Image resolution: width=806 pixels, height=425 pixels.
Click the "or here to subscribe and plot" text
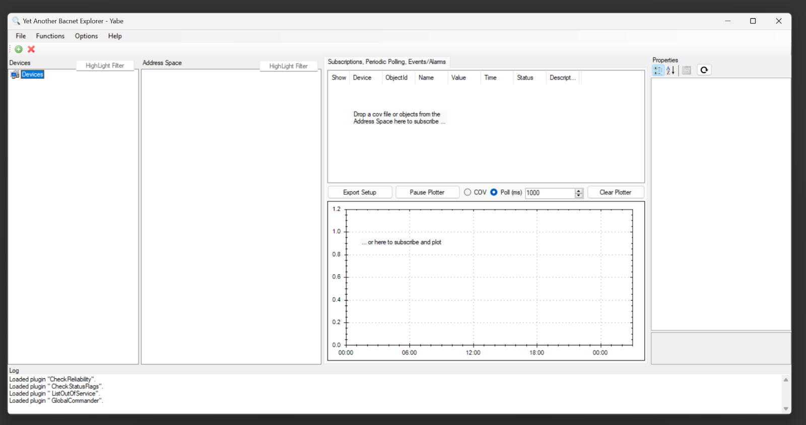click(401, 242)
